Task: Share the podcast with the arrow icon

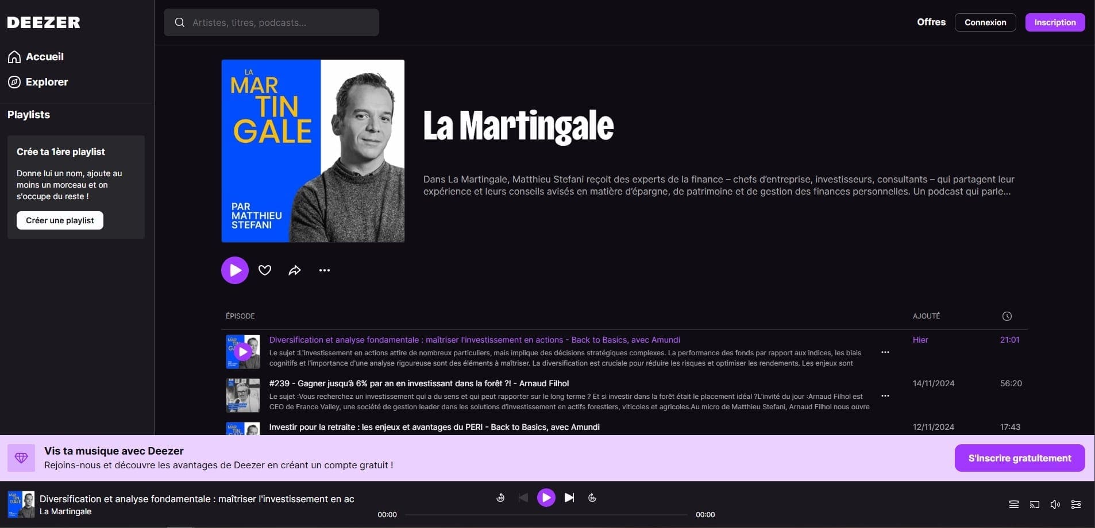Action: 295,270
